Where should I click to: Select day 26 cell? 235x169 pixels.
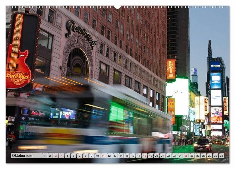coord(192,156)
